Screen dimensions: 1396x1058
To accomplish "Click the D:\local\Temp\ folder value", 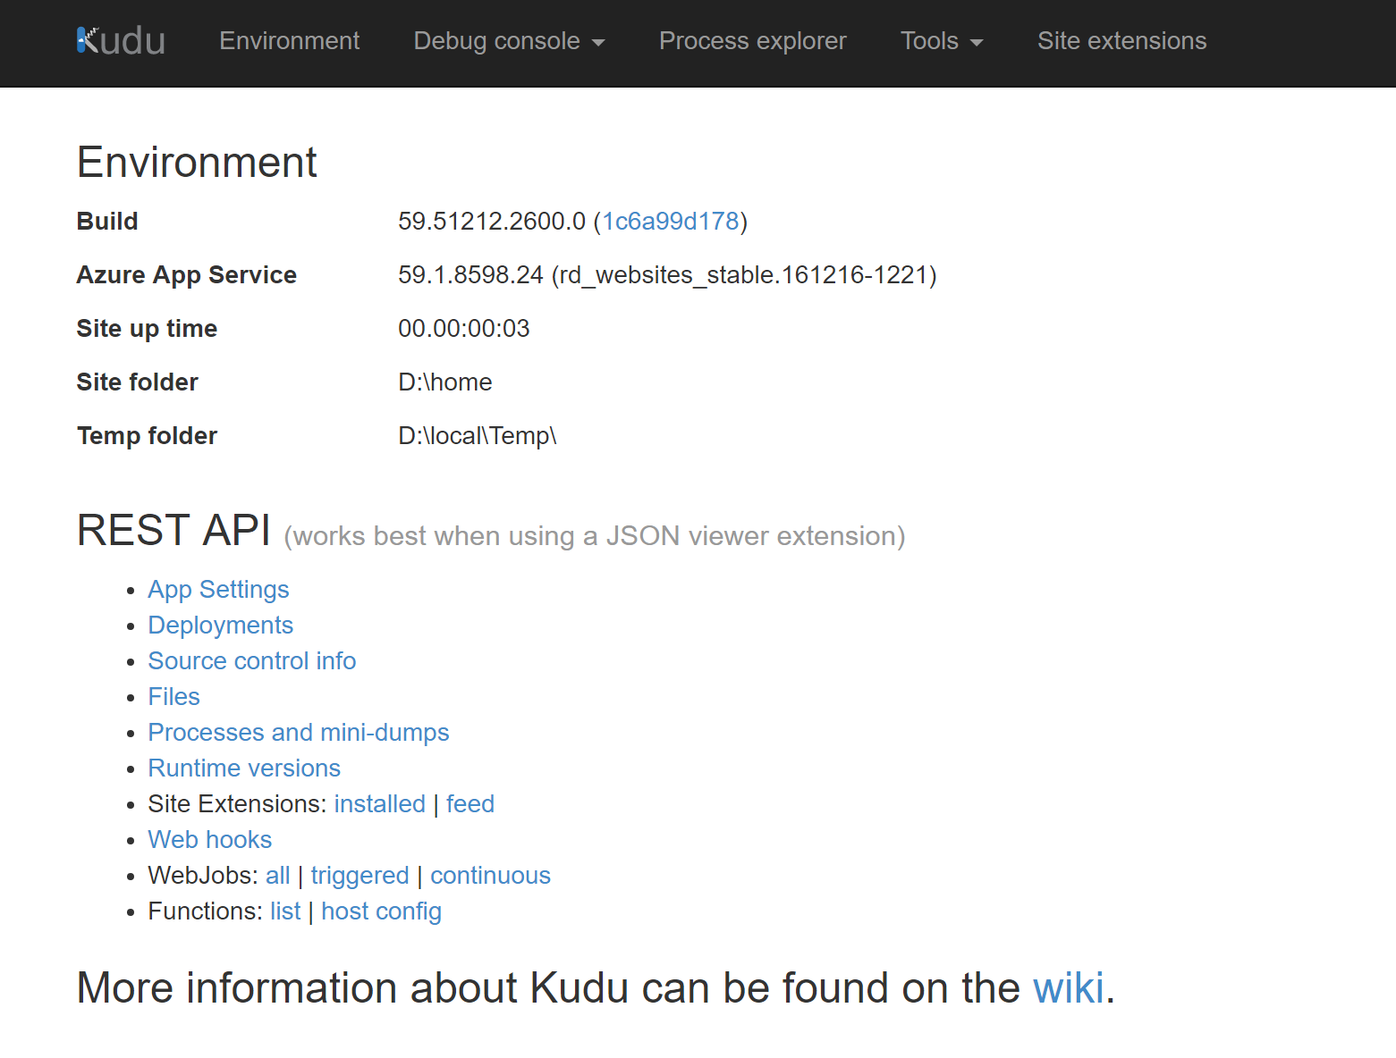I will pos(477,436).
